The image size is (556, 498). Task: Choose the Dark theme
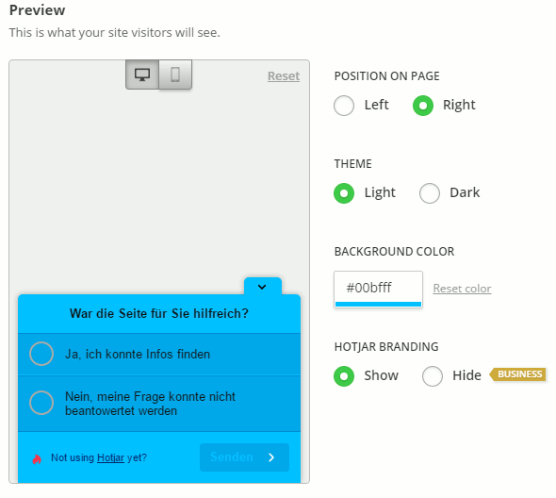pyautogui.click(x=430, y=193)
